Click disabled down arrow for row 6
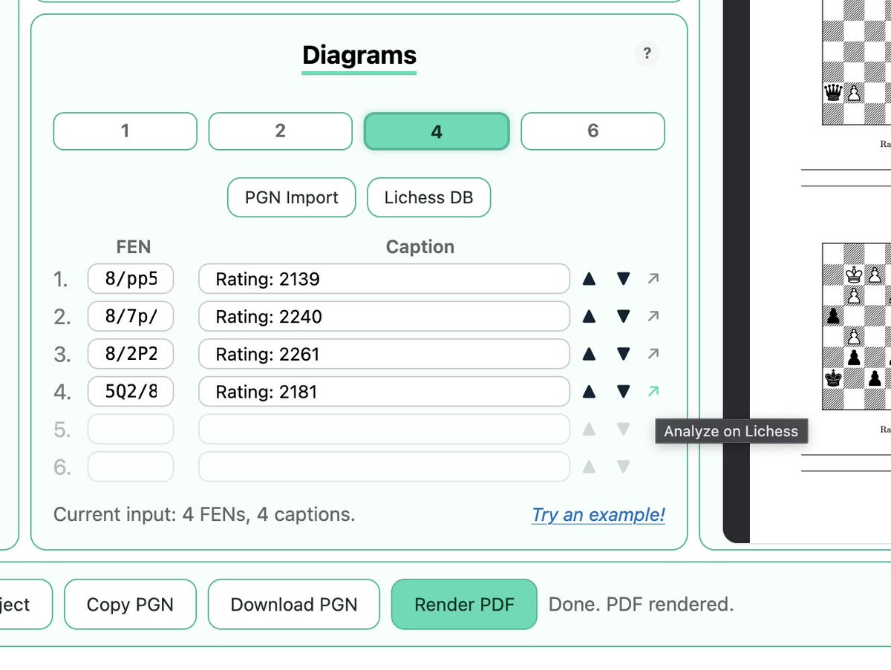Viewport: 891px width, 670px height. tap(624, 467)
